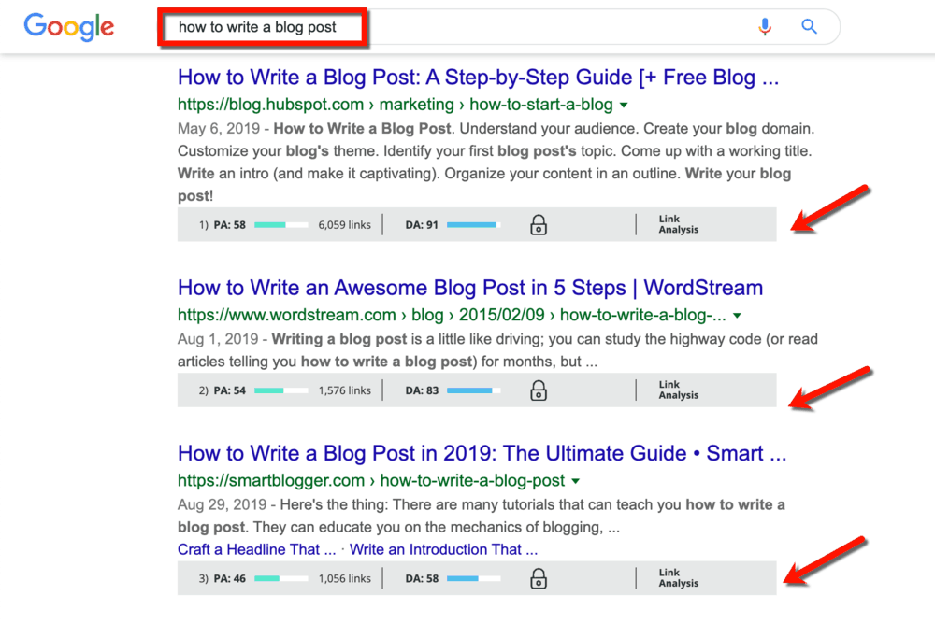
Task: Open the Write an Introduction sitelink
Action: click(444, 549)
